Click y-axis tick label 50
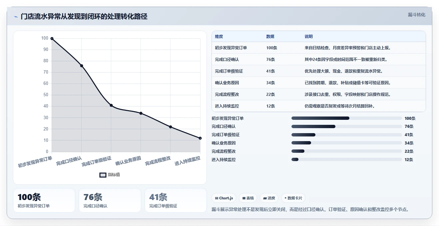The height and width of the screenshot is (226, 439). point(46,95)
